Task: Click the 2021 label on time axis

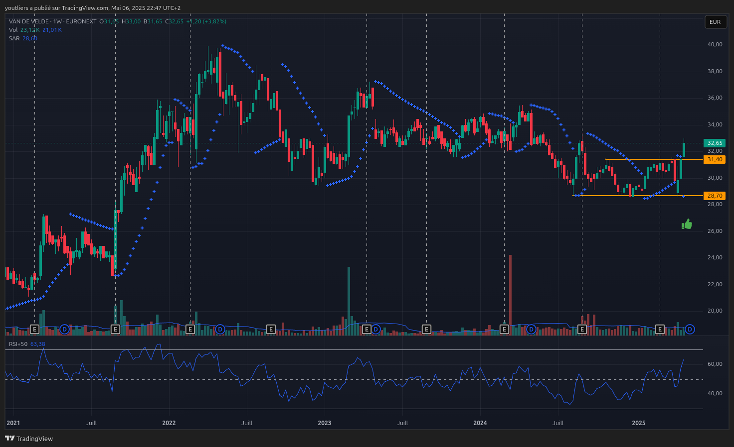Action: coord(13,423)
